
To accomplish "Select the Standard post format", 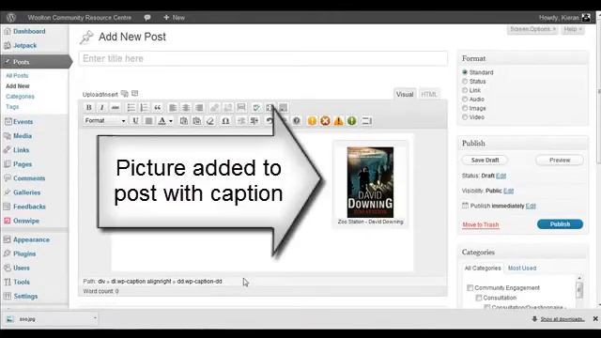I will coord(465,72).
